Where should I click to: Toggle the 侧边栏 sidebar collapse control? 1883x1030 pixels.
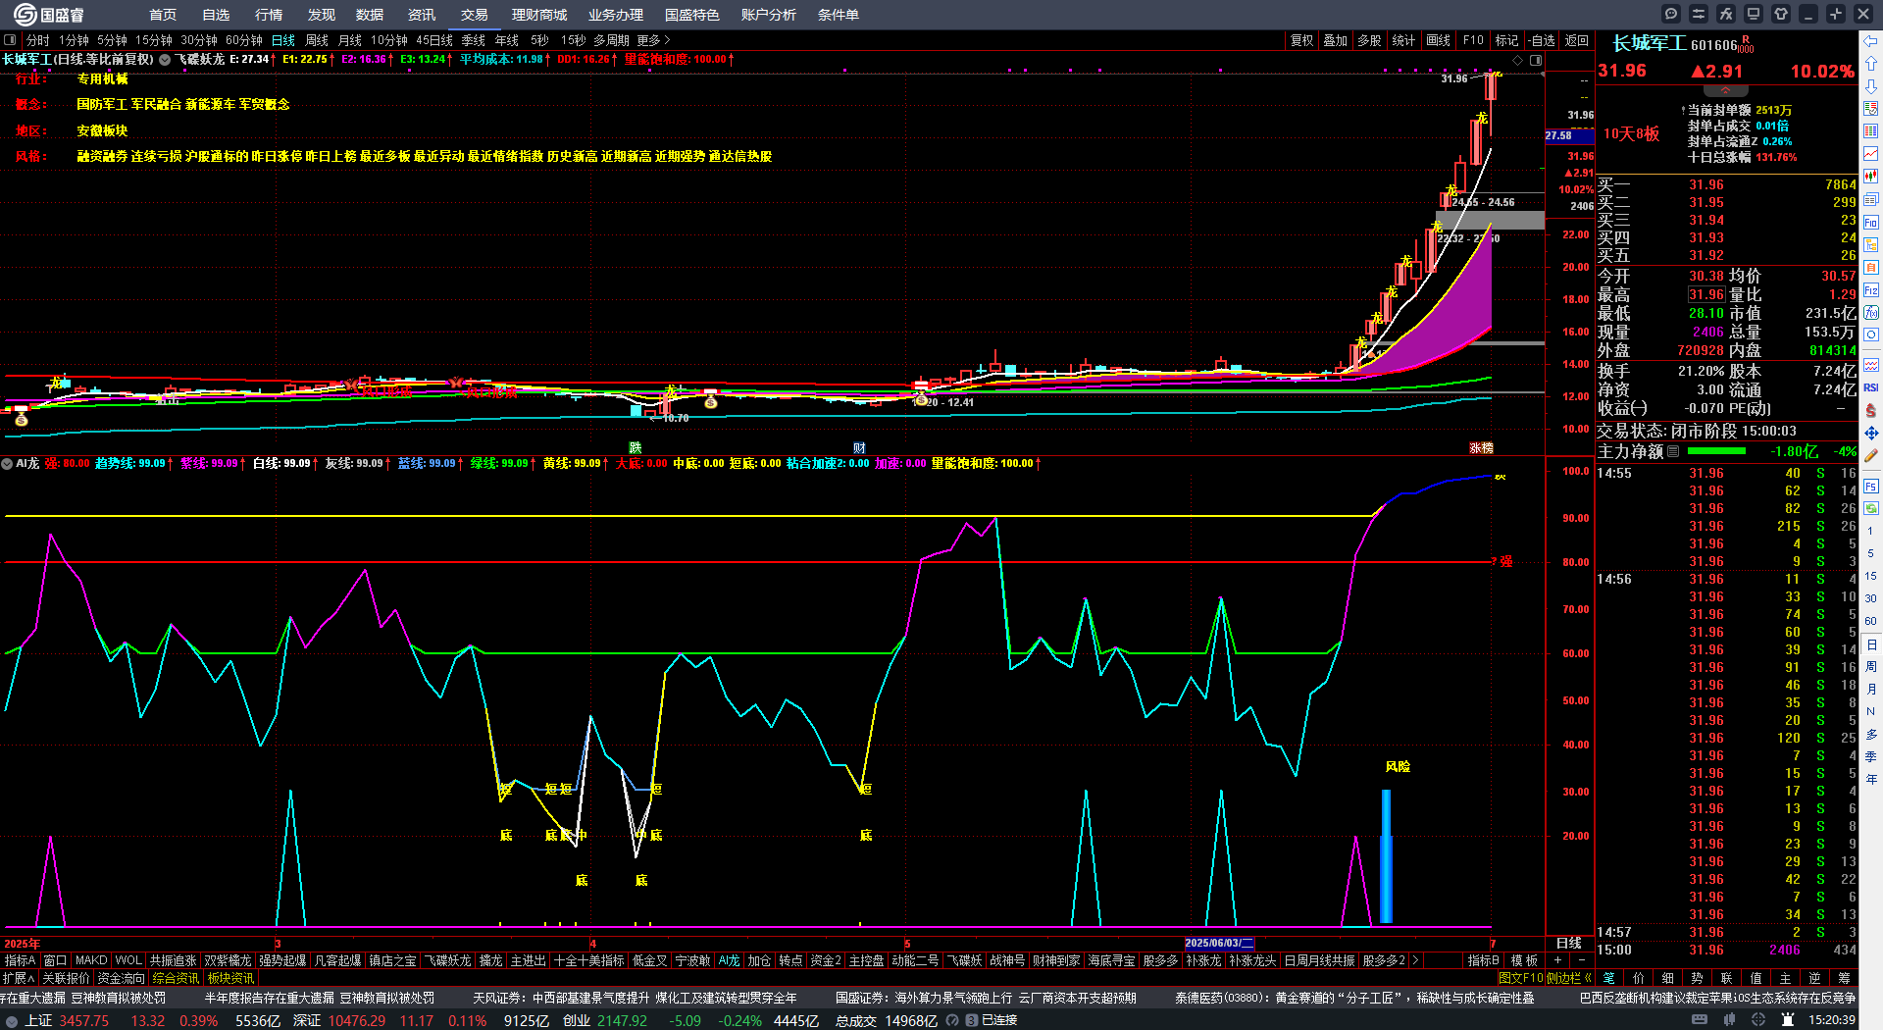pos(1569,978)
